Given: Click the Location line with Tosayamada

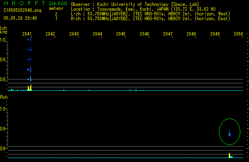Looking at the screenshot, I should 143,9.
